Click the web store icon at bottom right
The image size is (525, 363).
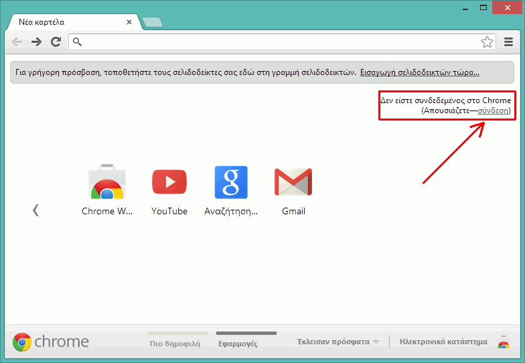[x=504, y=342]
